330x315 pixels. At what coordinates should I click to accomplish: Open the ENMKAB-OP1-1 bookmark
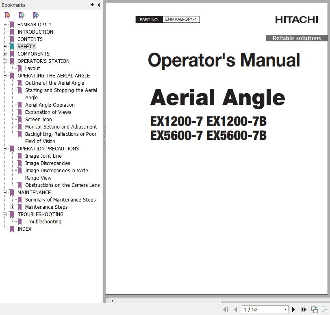click(34, 25)
